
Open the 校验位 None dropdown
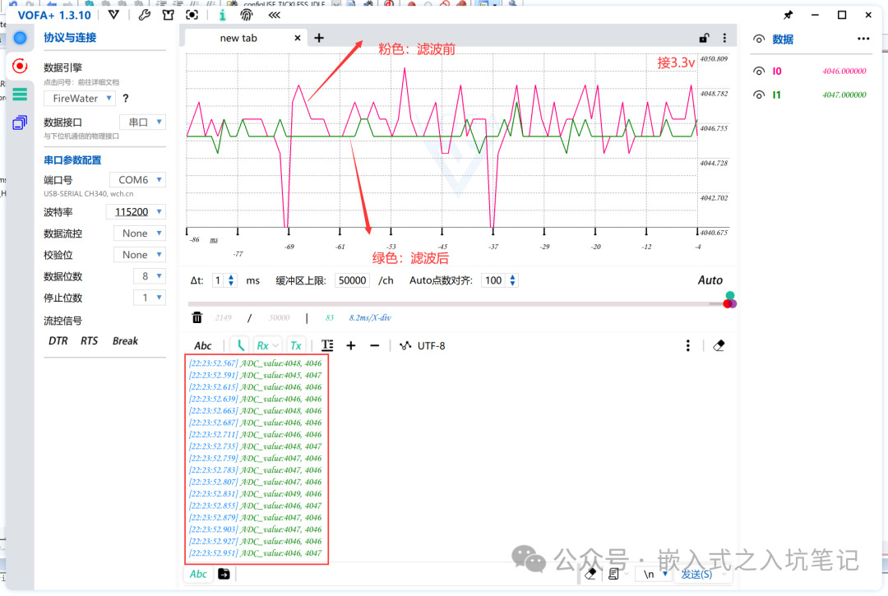[140, 255]
